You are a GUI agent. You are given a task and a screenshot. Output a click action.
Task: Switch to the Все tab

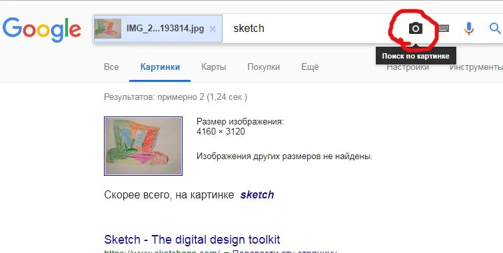(x=111, y=67)
